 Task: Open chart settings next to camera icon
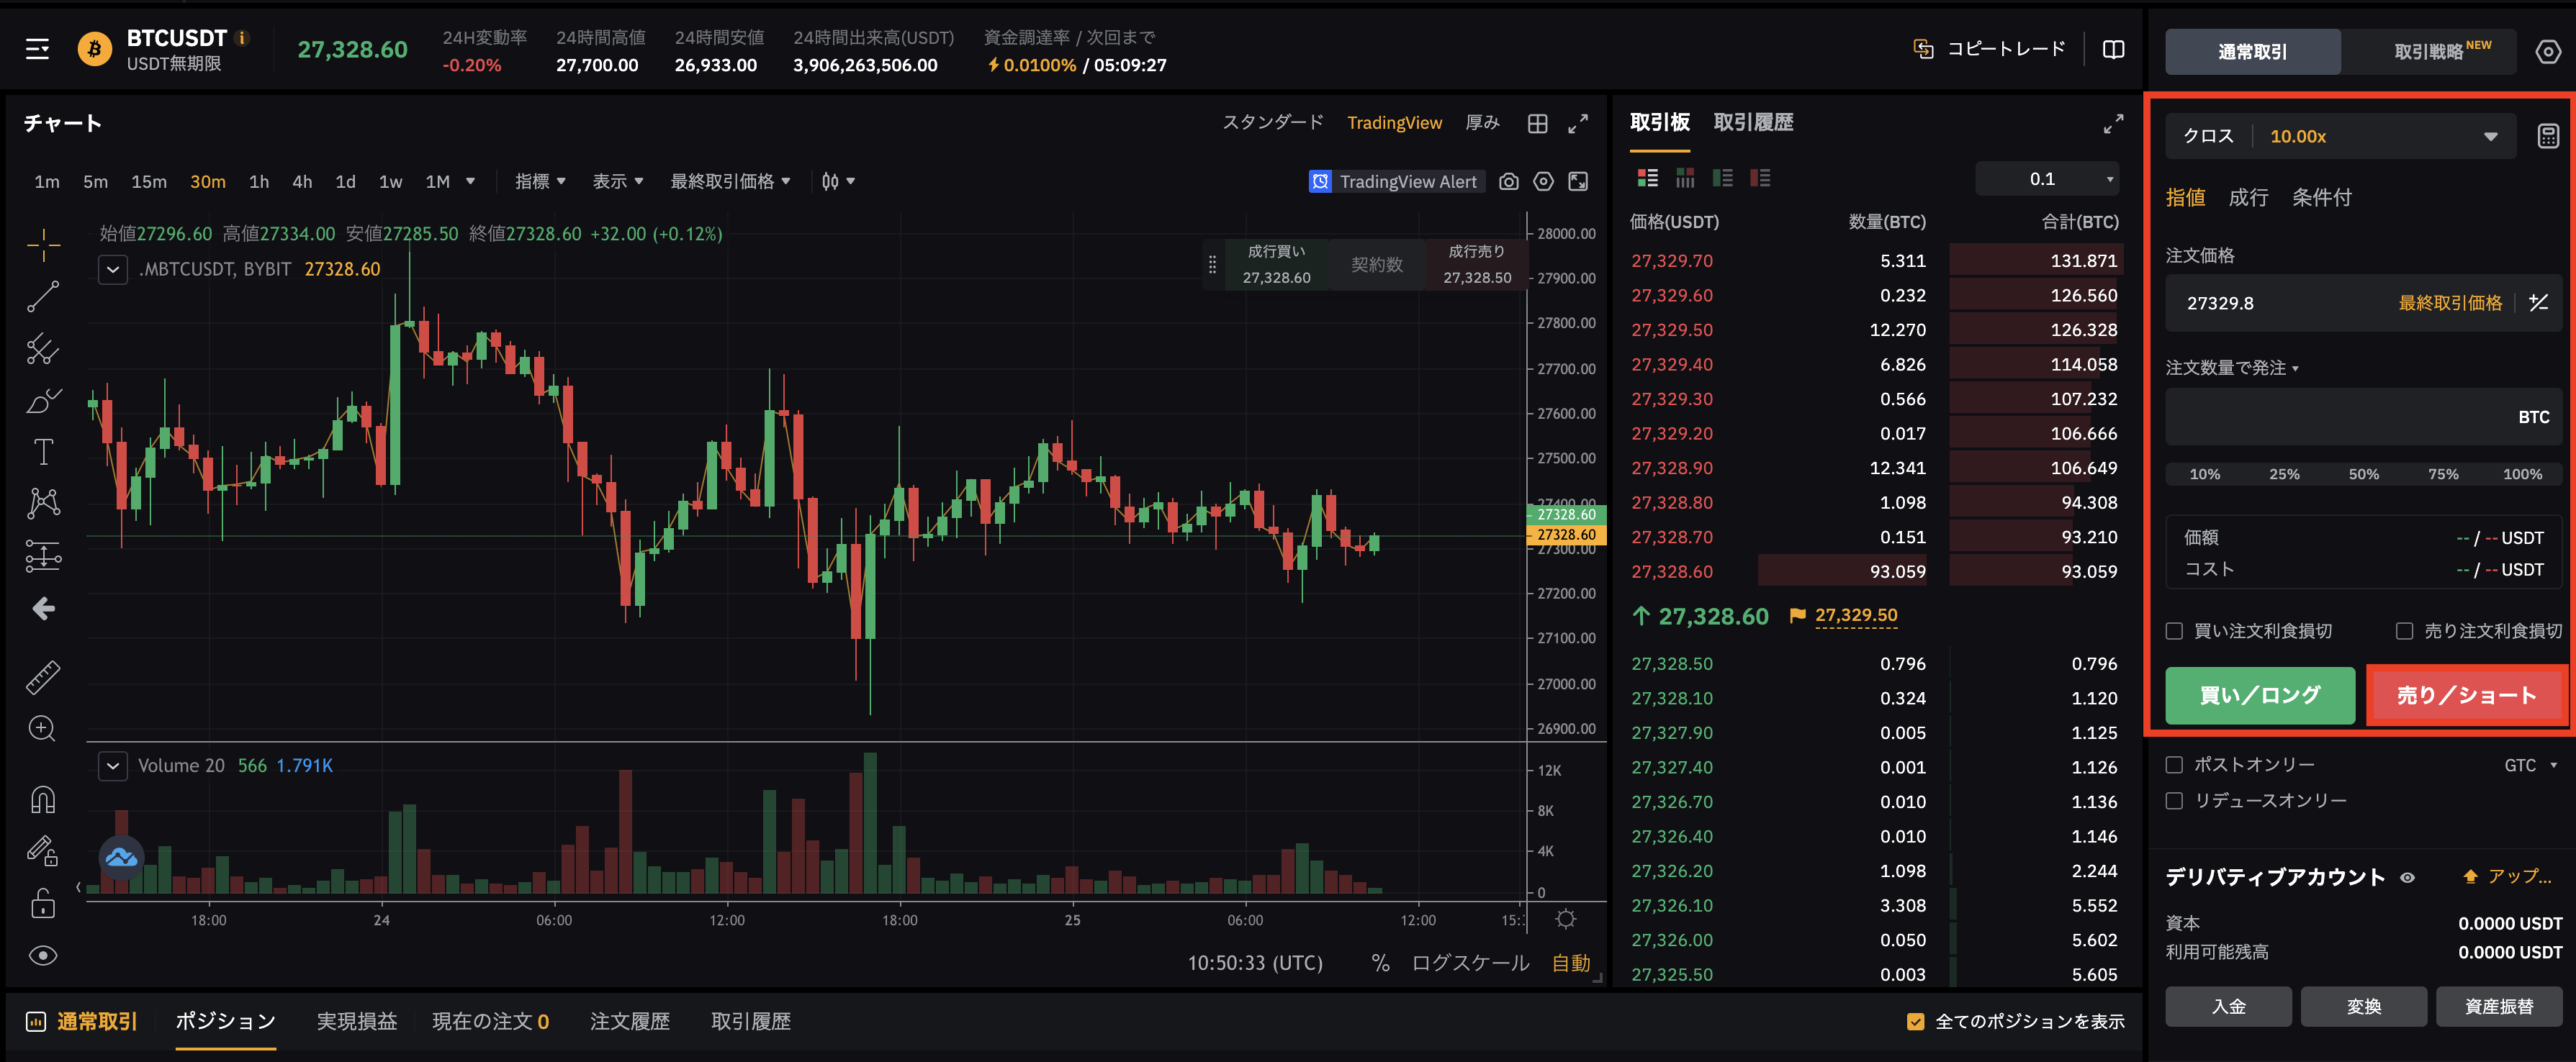(x=1544, y=182)
